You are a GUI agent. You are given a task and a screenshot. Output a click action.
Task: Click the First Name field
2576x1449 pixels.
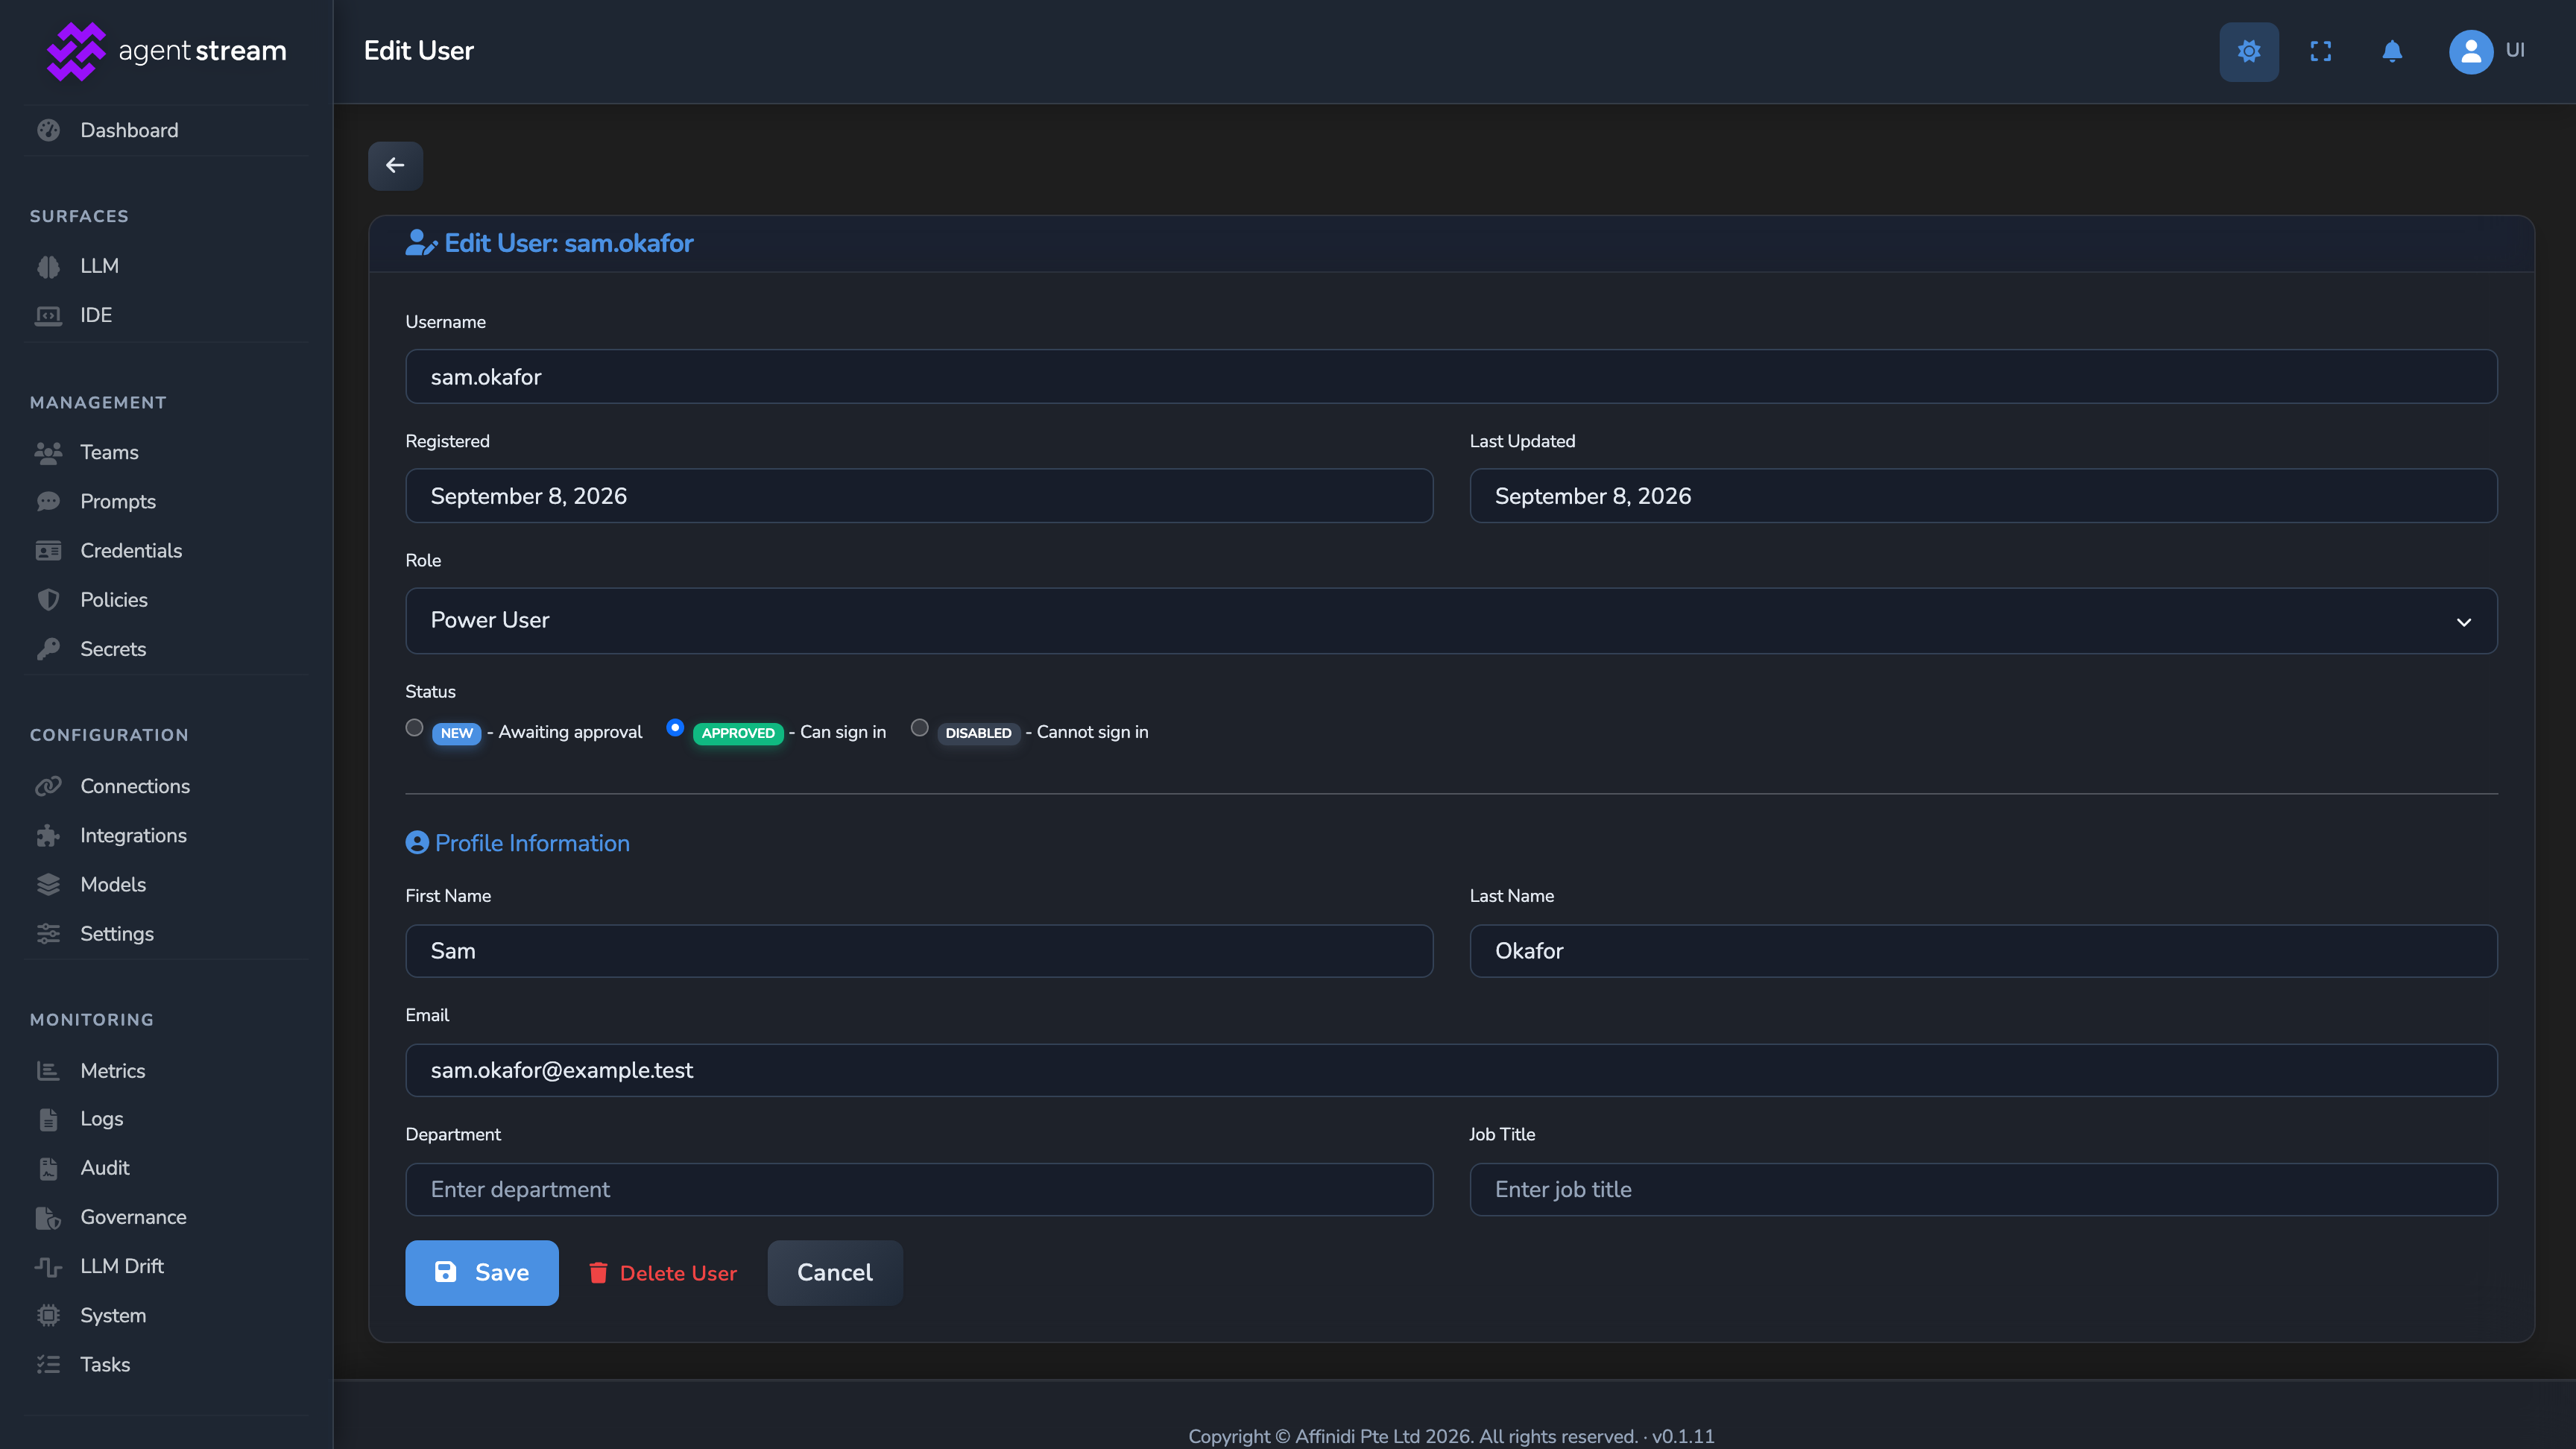pyautogui.click(x=918, y=950)
